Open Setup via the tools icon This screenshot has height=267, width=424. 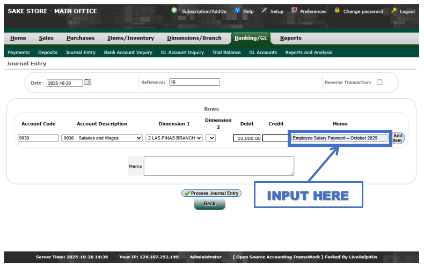click(x=264, y=11)
